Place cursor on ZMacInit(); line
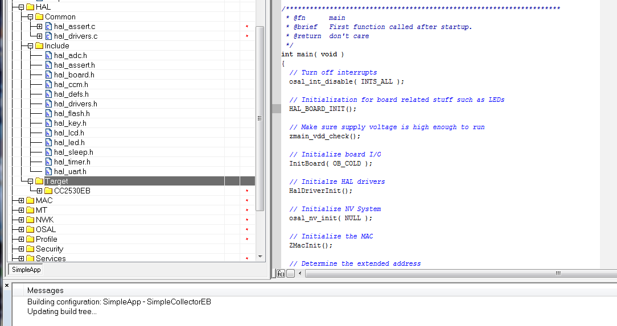Viewport: 617px width, 326px height. click(311, 245)
